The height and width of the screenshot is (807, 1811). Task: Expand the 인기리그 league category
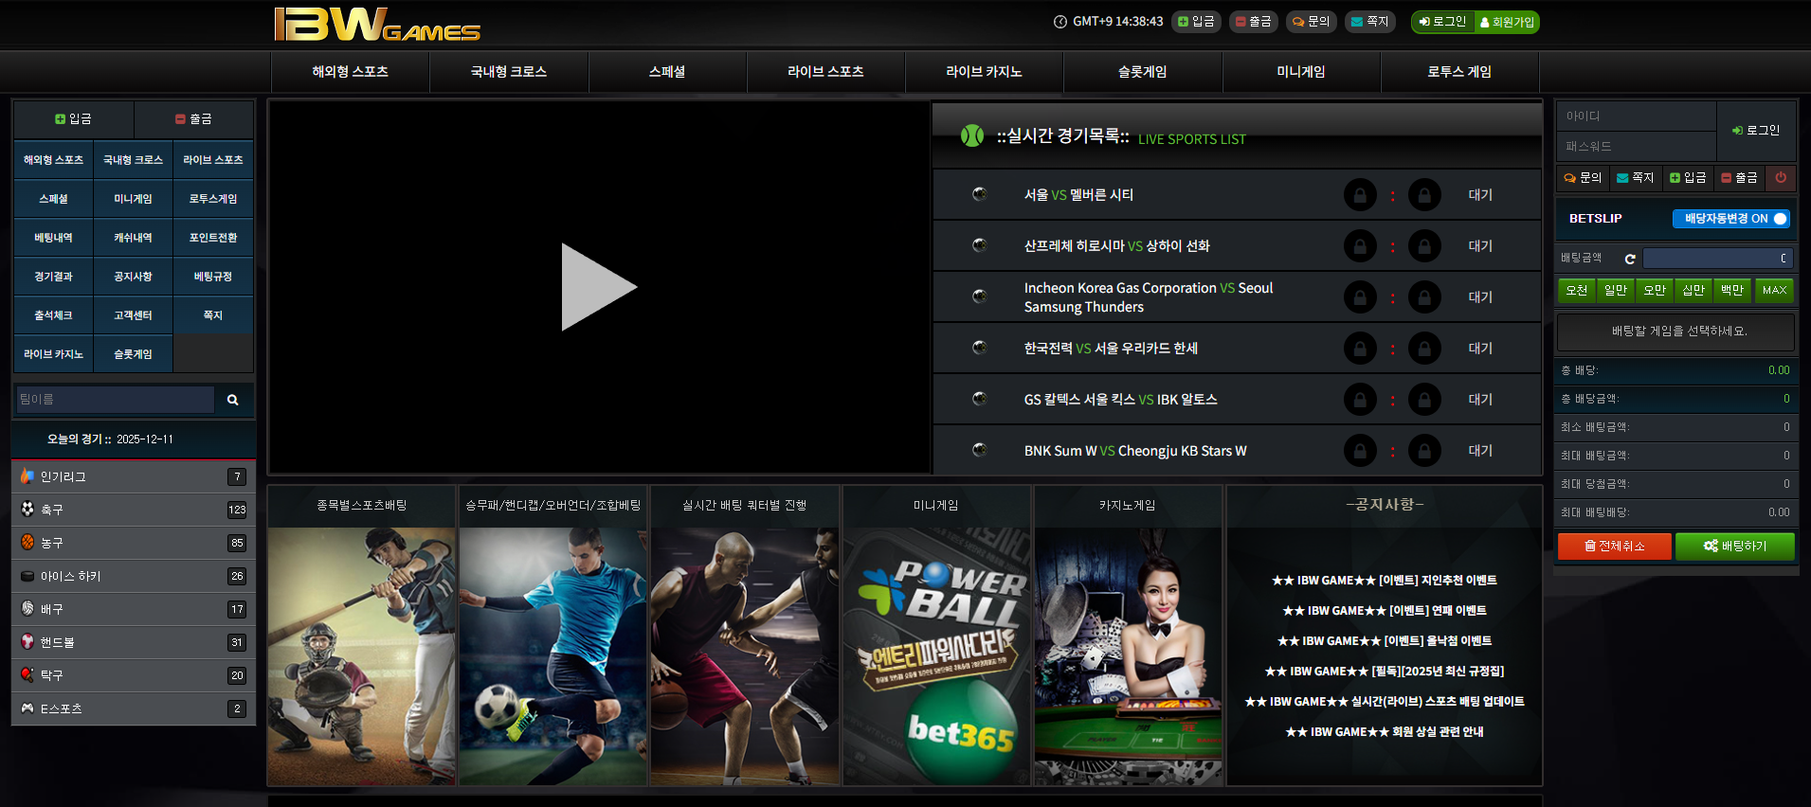pos(133,476)
